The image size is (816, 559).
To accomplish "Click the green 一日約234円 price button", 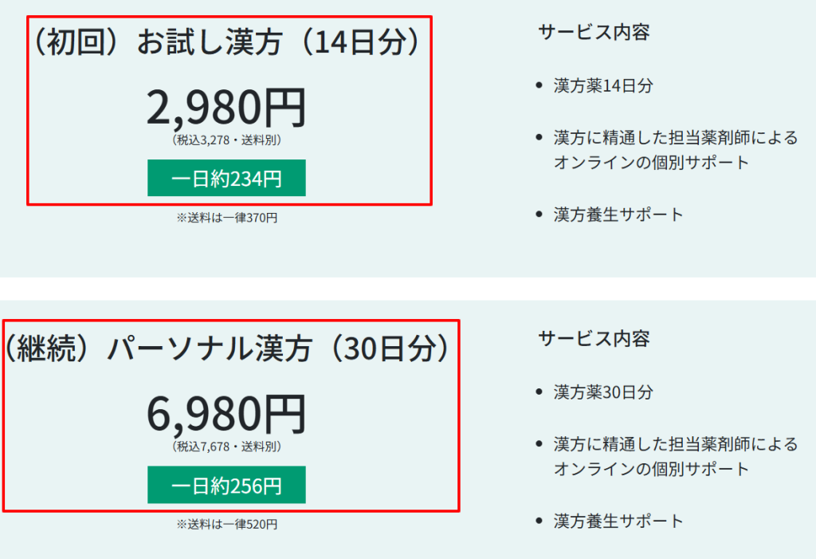I will [x=226, y=177].
